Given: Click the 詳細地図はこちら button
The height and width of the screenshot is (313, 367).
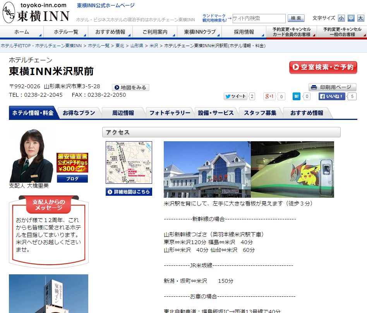Looking at the screenshot, I should tap(129, 192).
